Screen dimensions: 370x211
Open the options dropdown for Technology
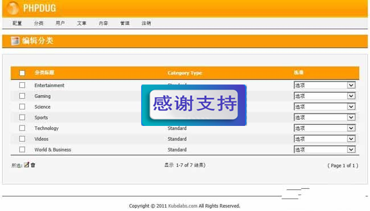(x=324, y=128)
